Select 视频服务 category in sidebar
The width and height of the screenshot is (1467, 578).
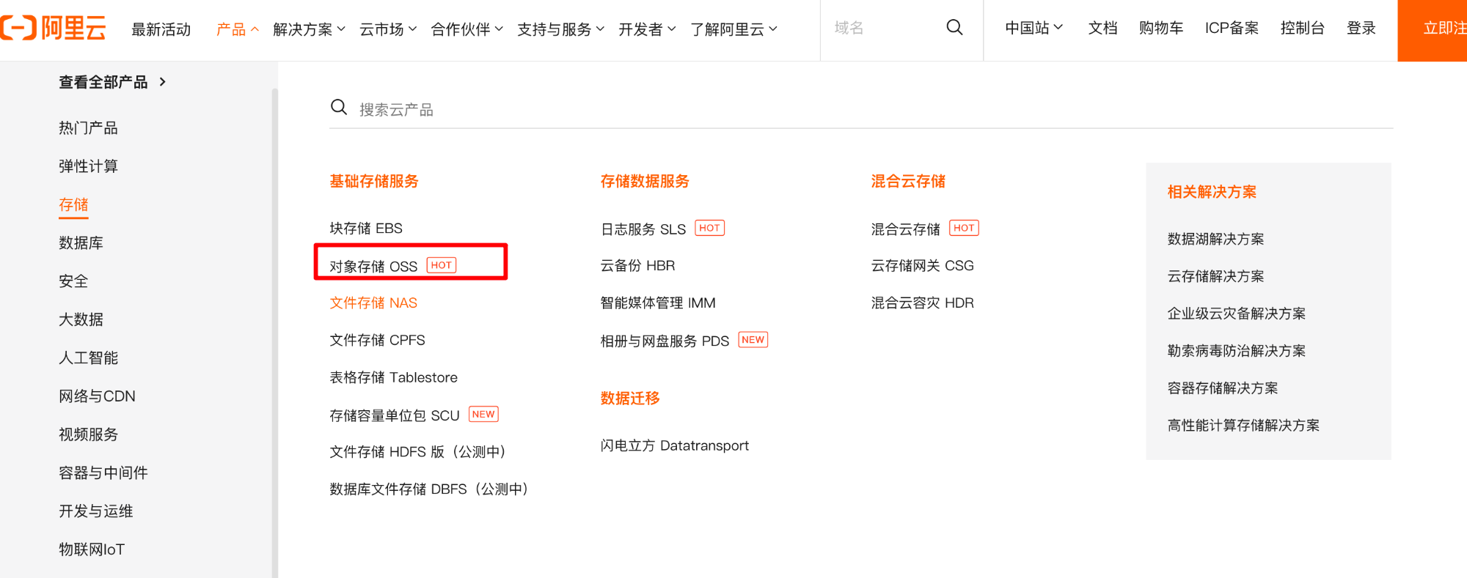coord(88,434)
